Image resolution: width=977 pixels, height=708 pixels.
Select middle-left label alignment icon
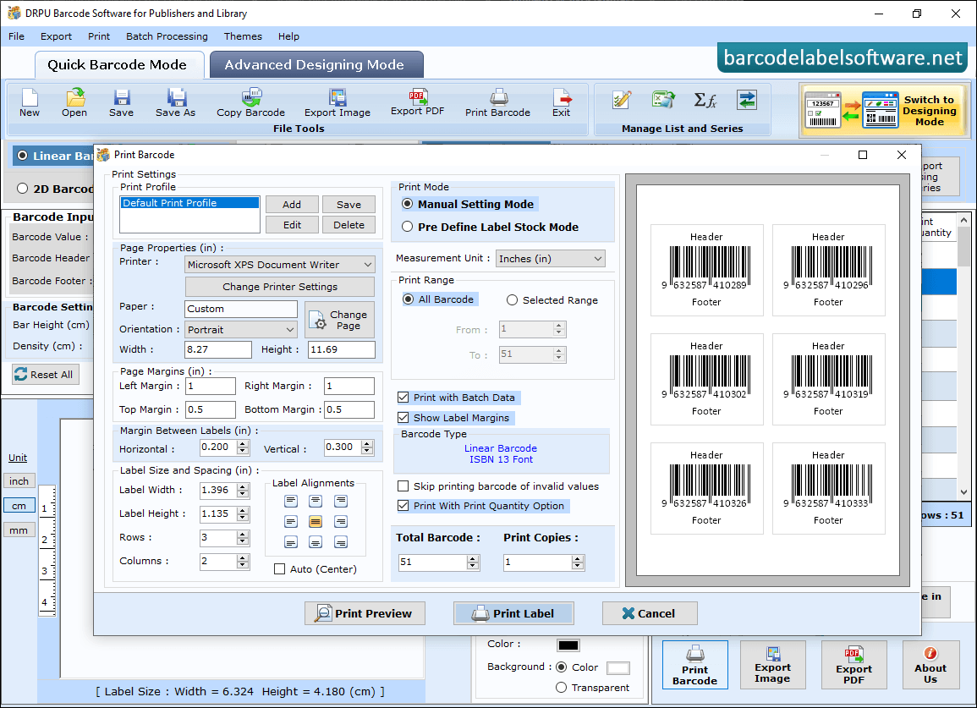pyautogui.click(x=291, y=522)
